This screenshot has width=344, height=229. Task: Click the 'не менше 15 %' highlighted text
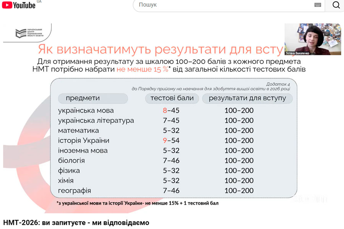(x=143, y=69)
